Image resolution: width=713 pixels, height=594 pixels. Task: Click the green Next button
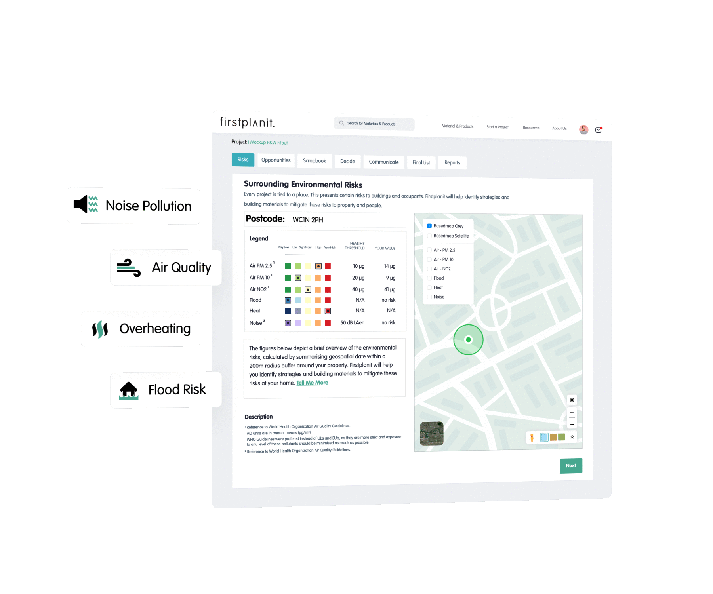pos(571,466)
